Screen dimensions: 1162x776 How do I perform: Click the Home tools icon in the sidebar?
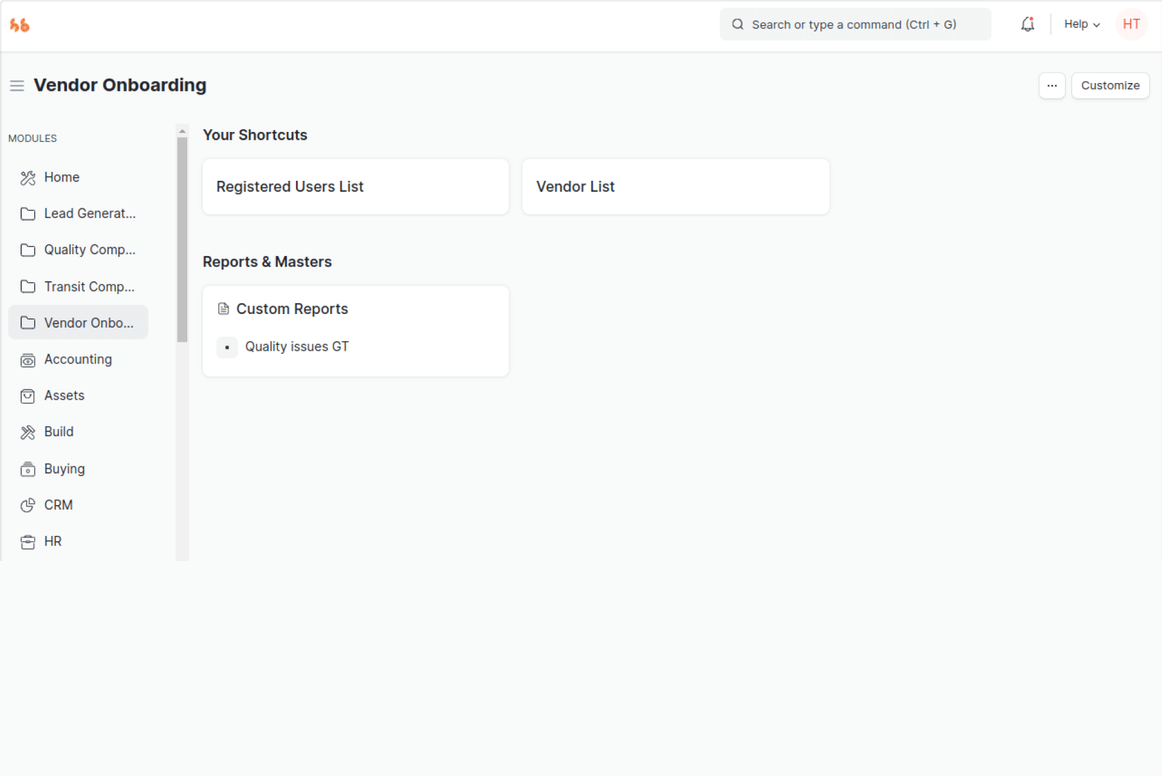tap(28, 178)
